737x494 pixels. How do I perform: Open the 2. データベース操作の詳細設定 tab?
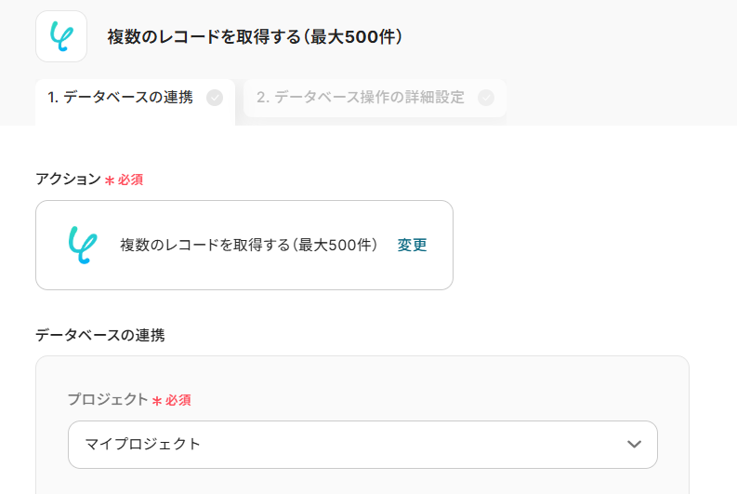[x=361, y=98]
